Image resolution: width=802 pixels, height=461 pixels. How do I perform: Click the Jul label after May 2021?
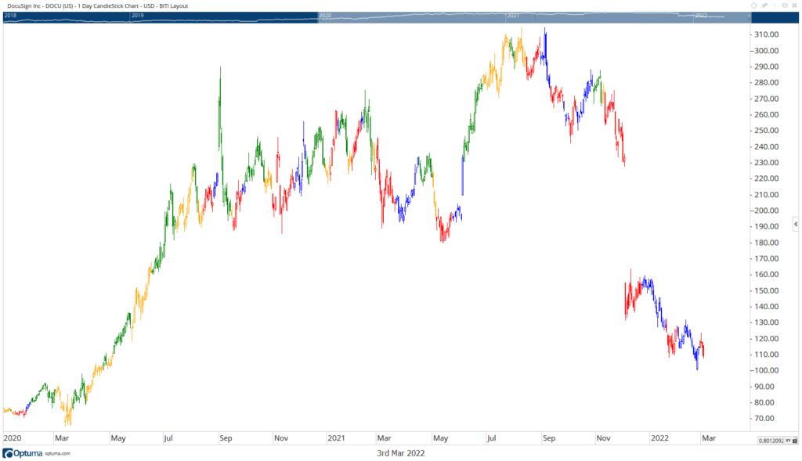(x=492, y=438)
